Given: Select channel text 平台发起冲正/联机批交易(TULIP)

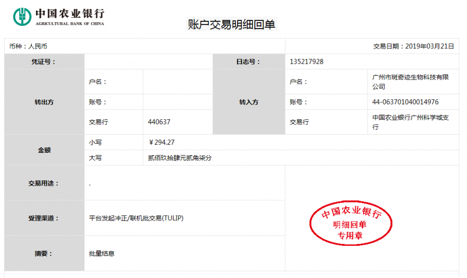Looking at the screenshot, I should click(136, 218).
